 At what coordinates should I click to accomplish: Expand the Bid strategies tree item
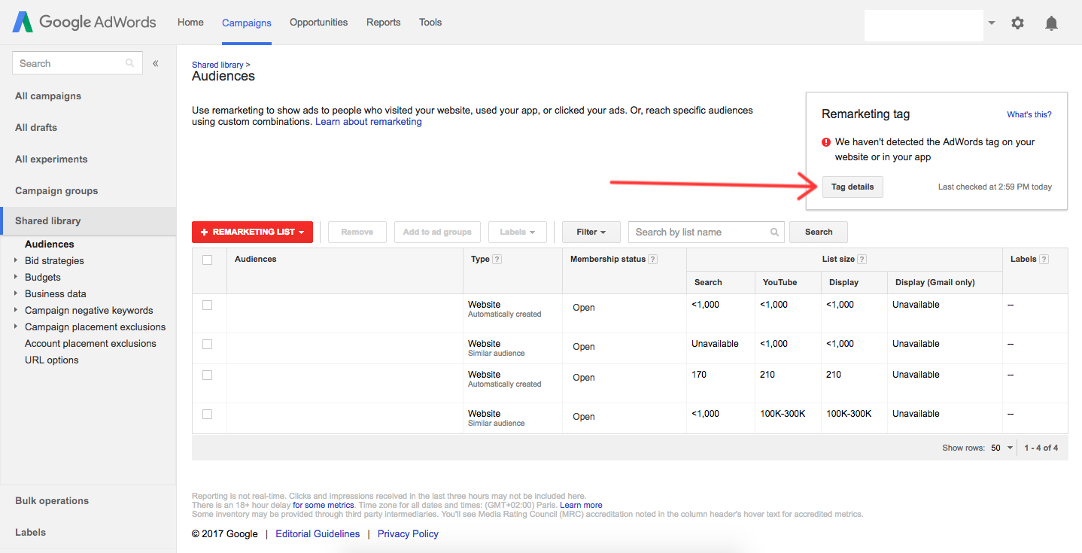point(16,261)
